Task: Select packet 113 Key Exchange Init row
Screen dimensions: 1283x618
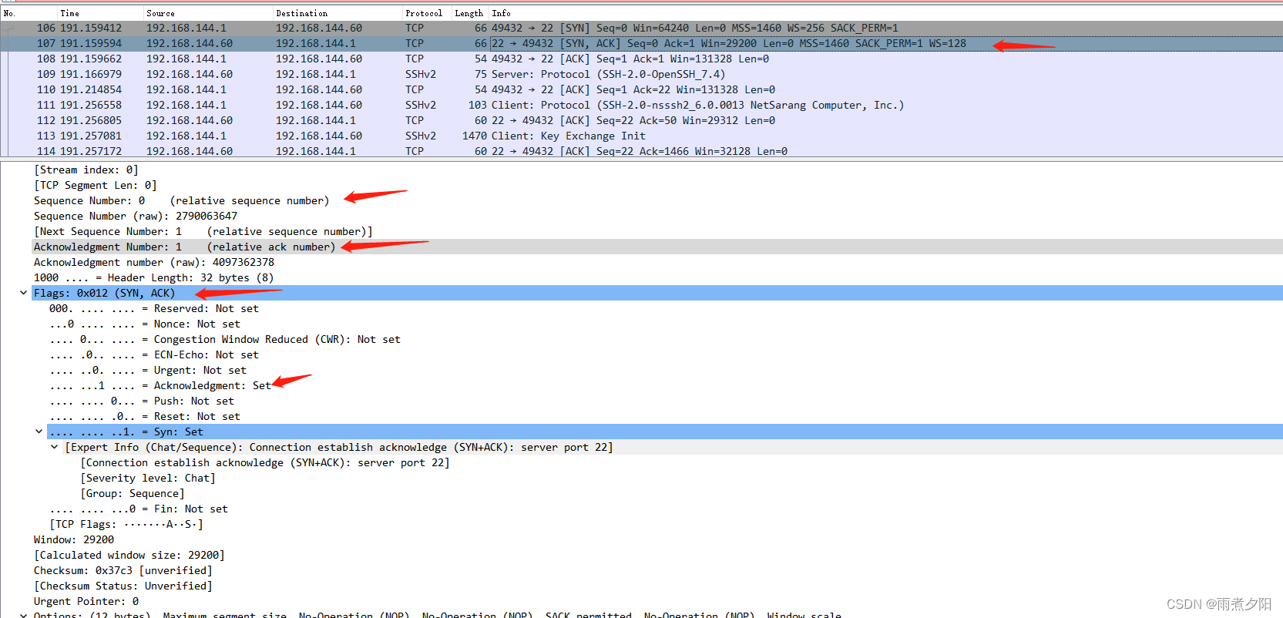Action: coord(641,136)
